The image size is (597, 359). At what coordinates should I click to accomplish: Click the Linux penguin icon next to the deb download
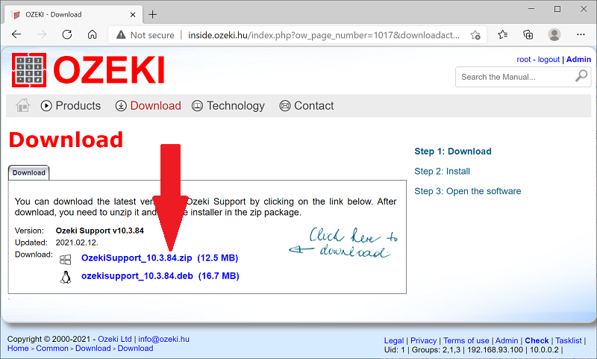66,277
